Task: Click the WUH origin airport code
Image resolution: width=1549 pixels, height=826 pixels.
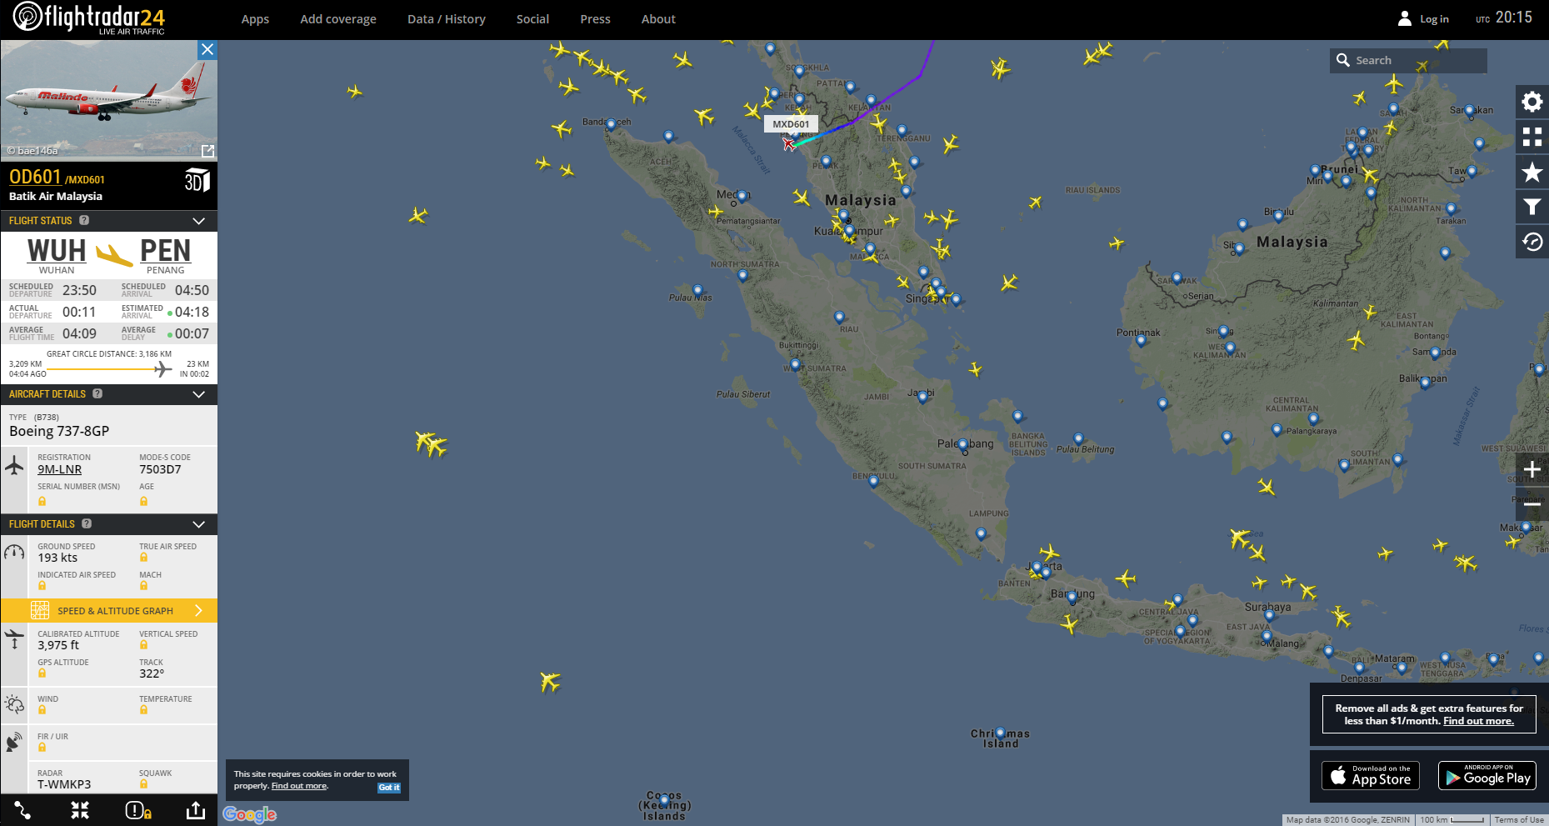Action: pyautogui.click(x=57, y=251)
